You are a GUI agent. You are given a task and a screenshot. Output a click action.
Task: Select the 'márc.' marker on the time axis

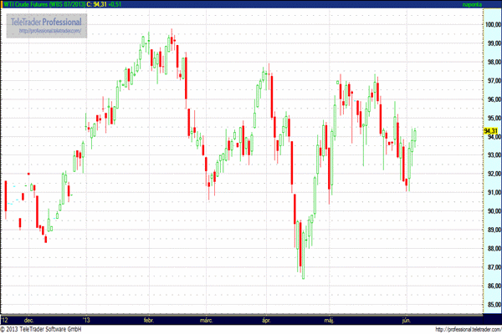click(x=206, y=320)
